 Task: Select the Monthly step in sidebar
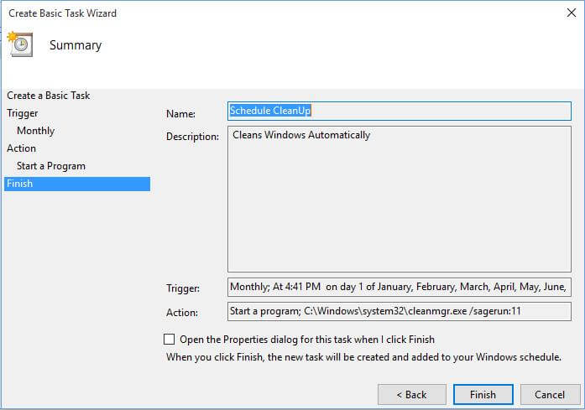coord(36,131)
